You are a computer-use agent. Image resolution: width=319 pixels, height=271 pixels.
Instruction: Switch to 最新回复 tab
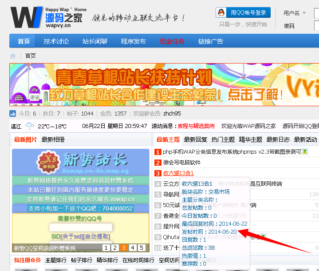coord(196,140)
